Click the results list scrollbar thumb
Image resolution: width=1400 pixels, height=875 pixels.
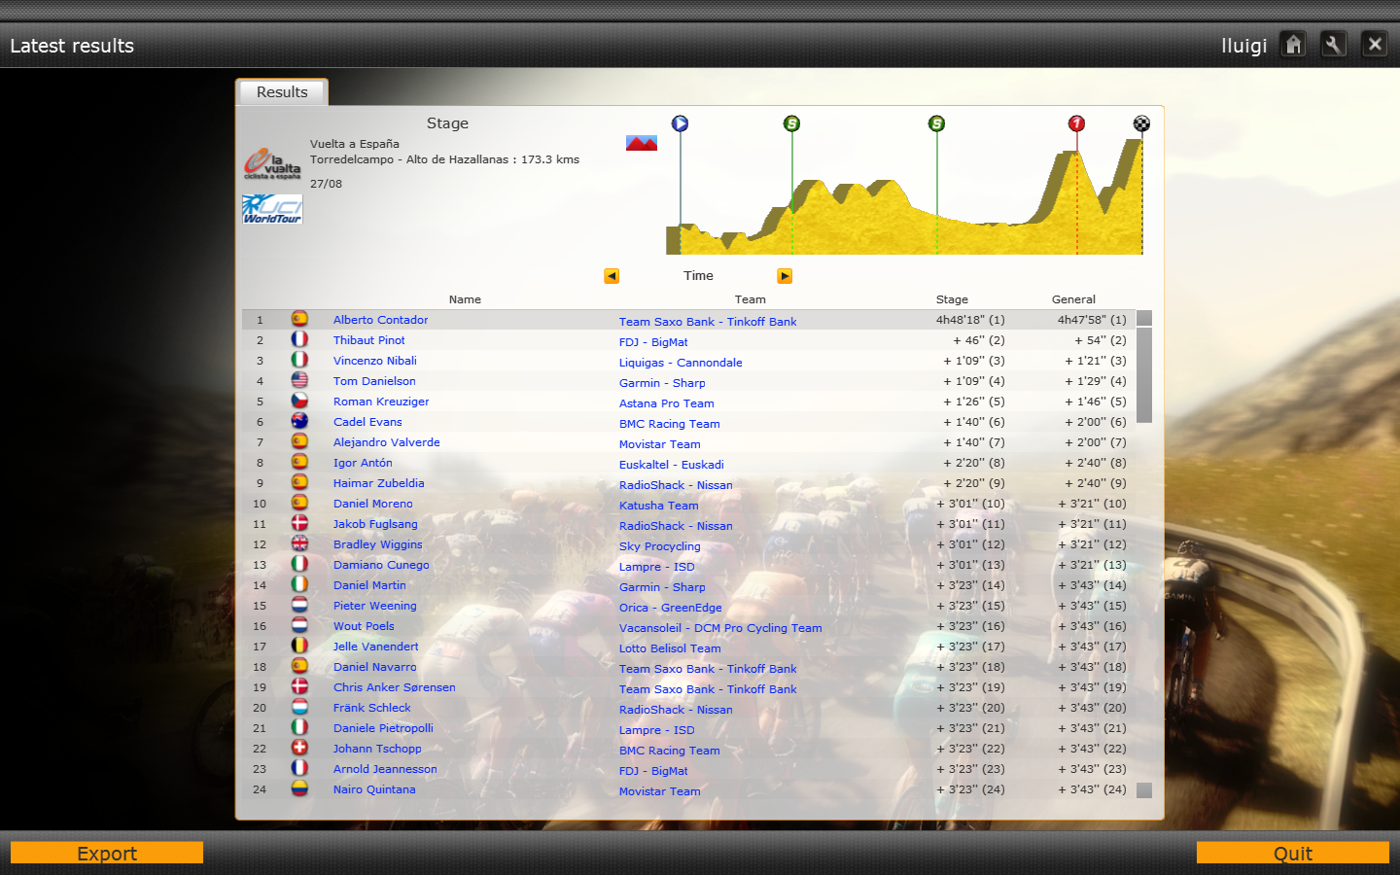coord(1144,374)
